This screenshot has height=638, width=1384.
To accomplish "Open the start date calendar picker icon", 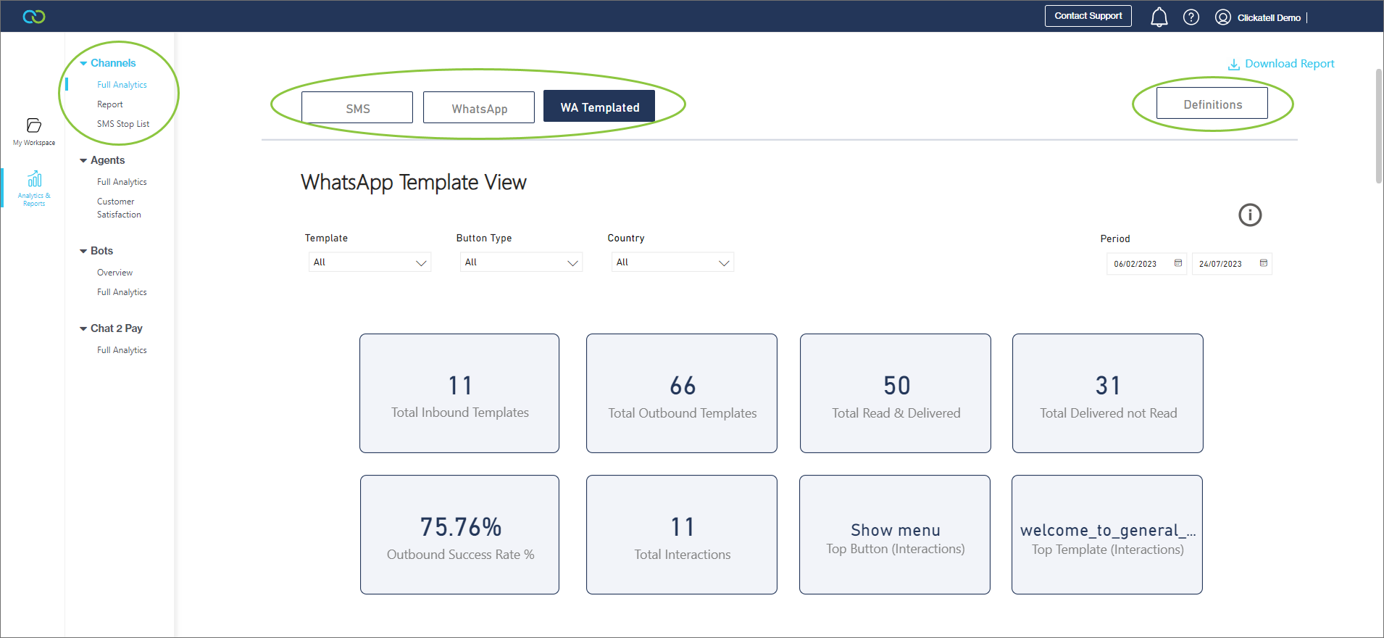I will (1177, 263).
